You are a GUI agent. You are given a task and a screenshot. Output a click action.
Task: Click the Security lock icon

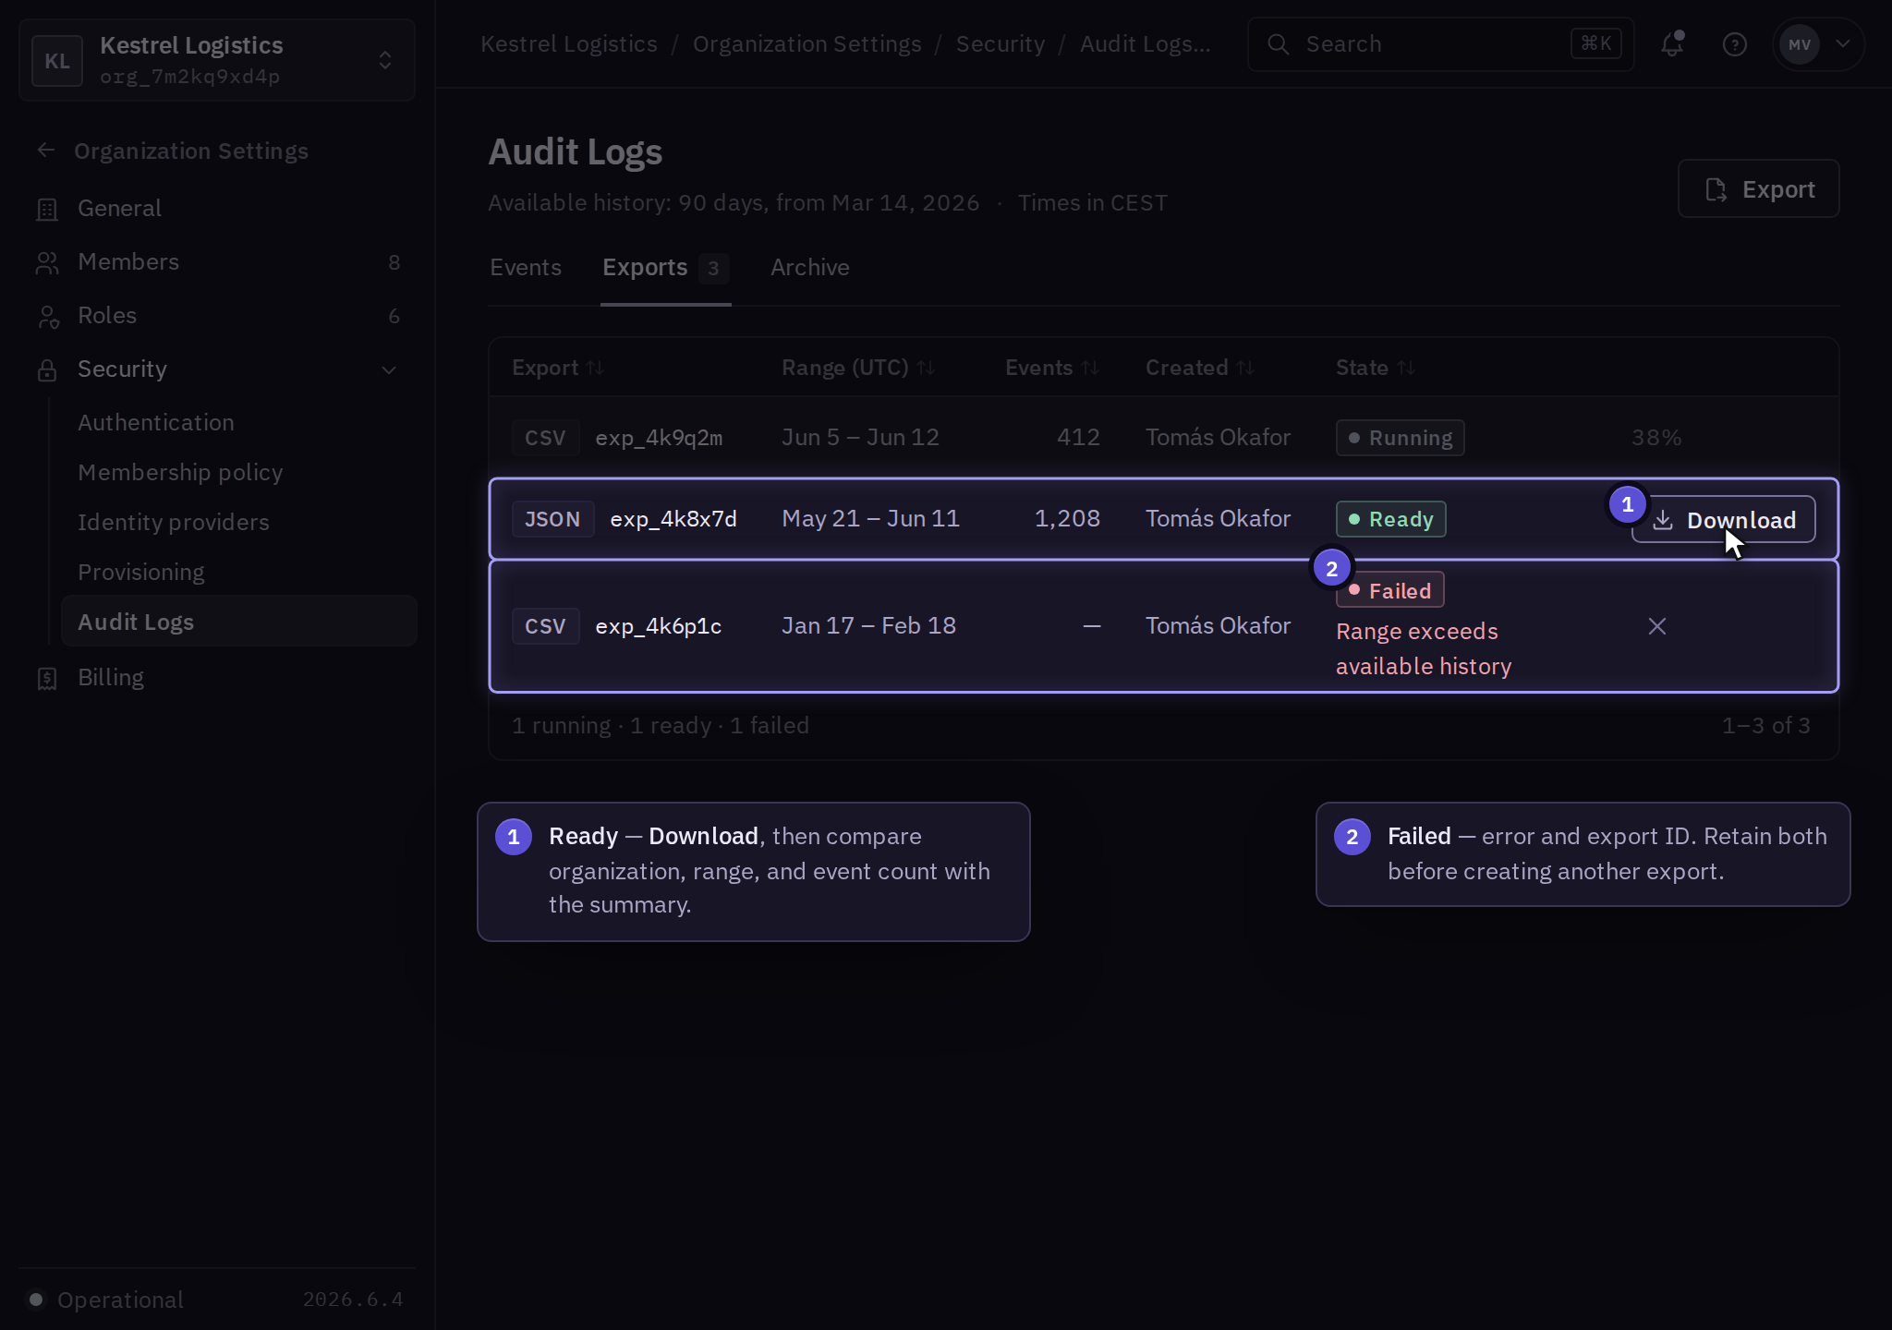(x=47, y=369)
